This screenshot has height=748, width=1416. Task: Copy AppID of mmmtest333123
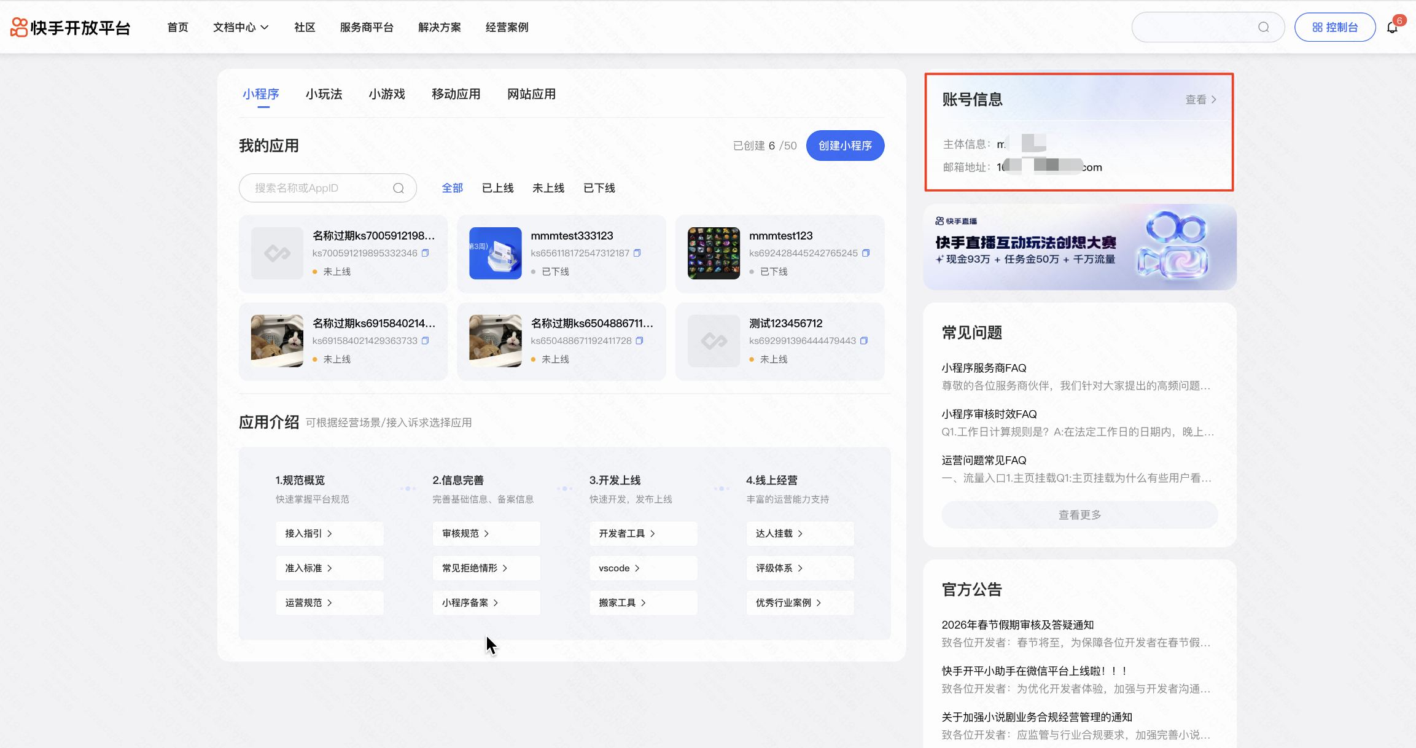(637, 253)
